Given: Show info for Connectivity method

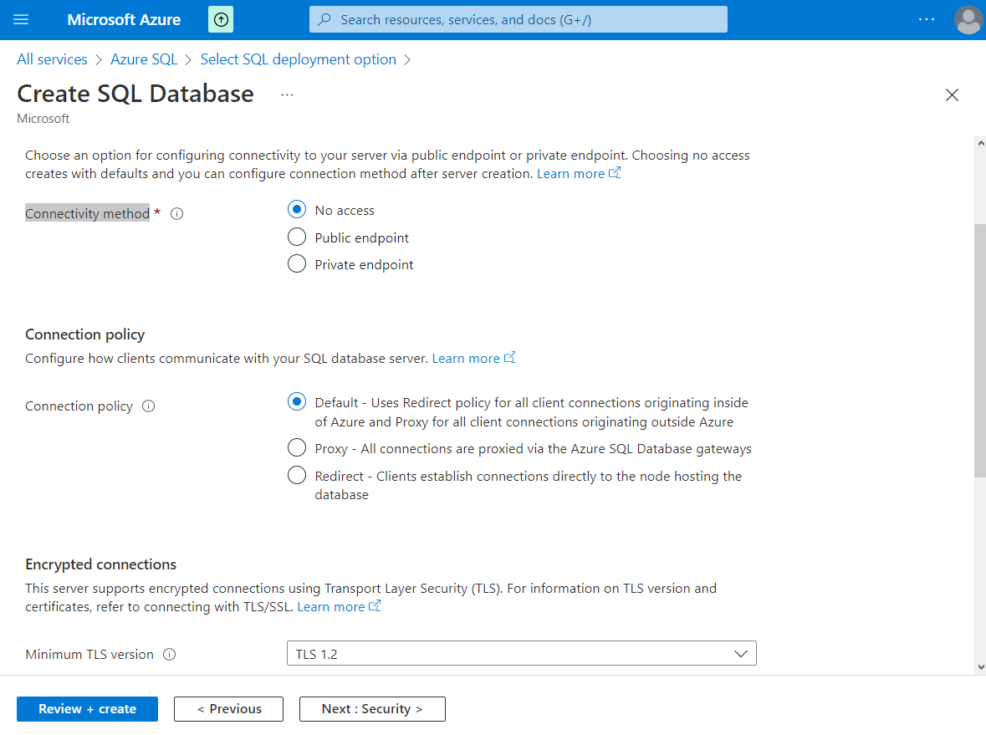Looking at the screenshot, I should (177, 214).
